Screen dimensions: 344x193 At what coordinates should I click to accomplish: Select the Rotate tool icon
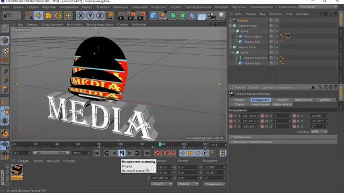58,16
